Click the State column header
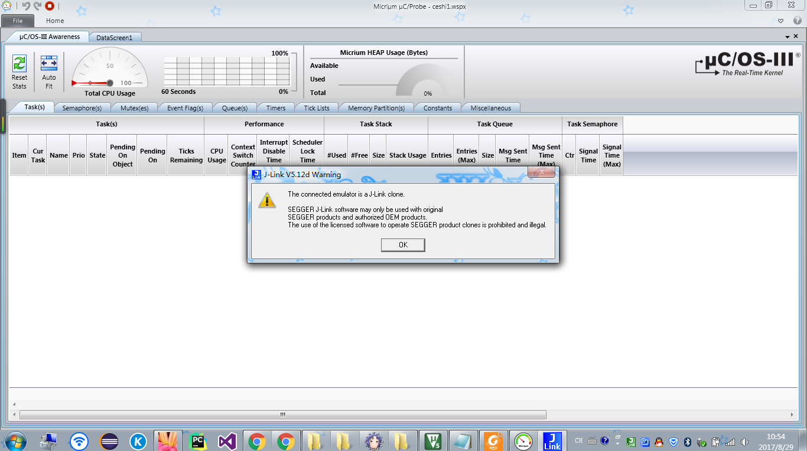The height and width of the screenshot is (451, 807). point(97,155)
